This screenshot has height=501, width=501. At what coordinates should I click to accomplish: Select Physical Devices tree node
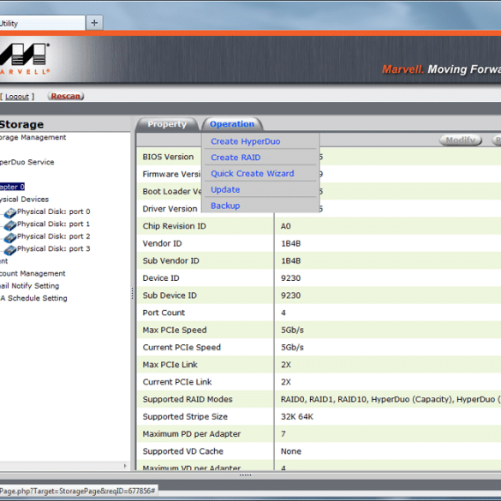(x=24, y=199)
